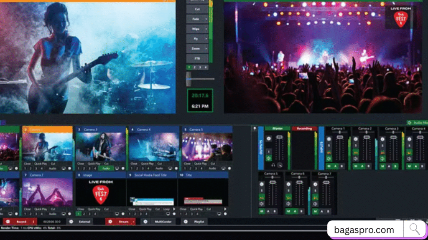Select transition preset tab 1 below FTB

(189, 67)
